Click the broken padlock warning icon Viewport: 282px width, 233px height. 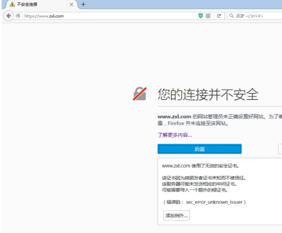point(140,94)
